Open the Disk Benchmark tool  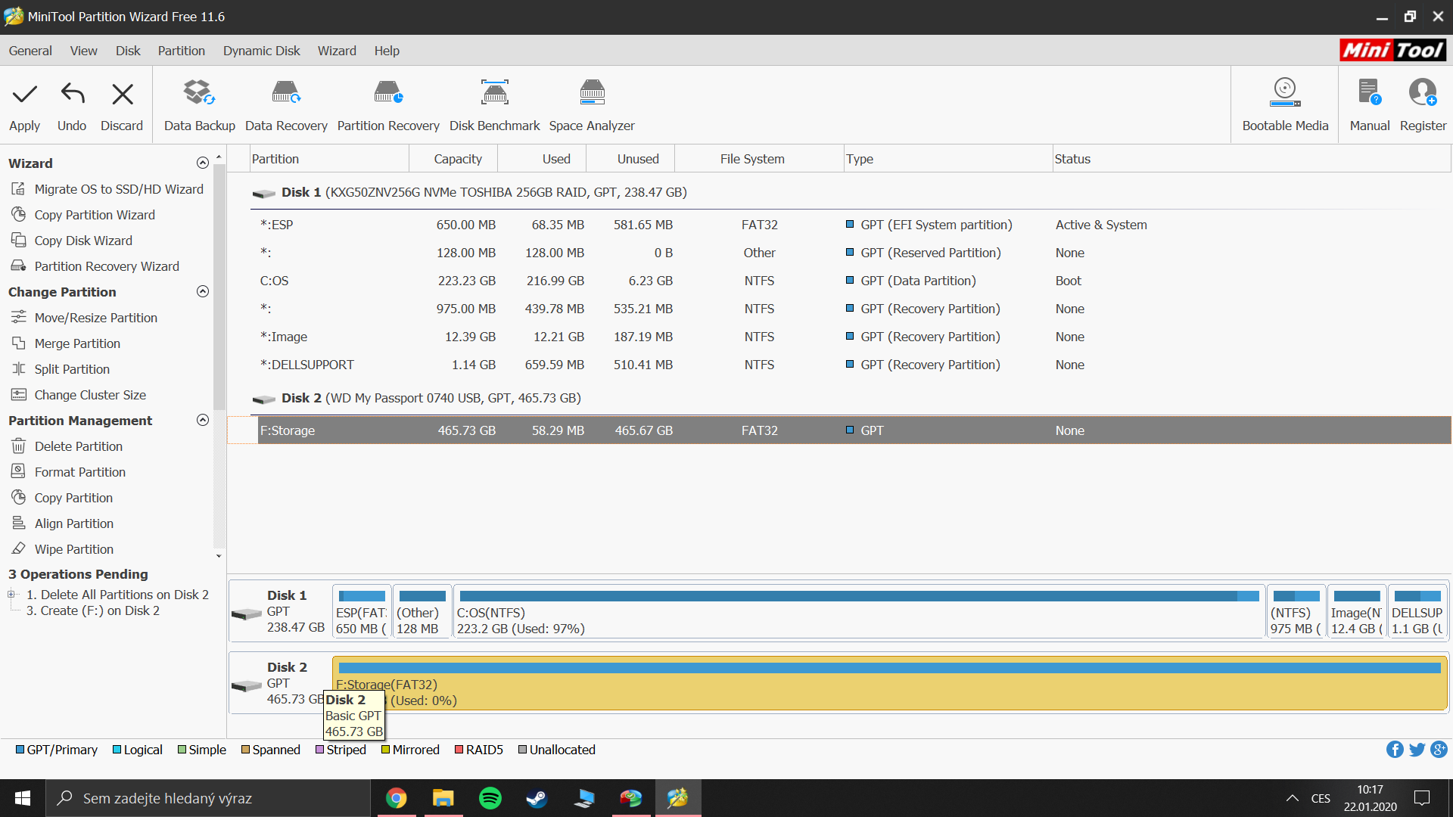[494, 94]
